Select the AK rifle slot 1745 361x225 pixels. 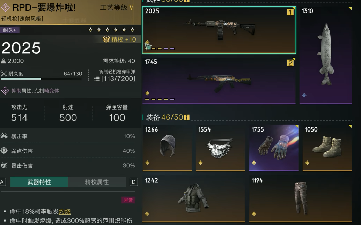coord(219,81)
